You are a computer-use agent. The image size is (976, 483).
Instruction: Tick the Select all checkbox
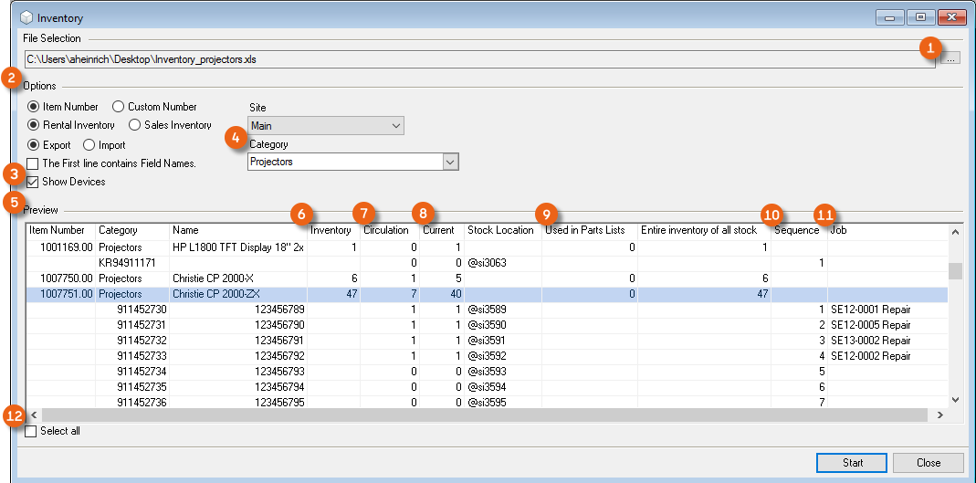pyautogui.click(x=32, y=431)
